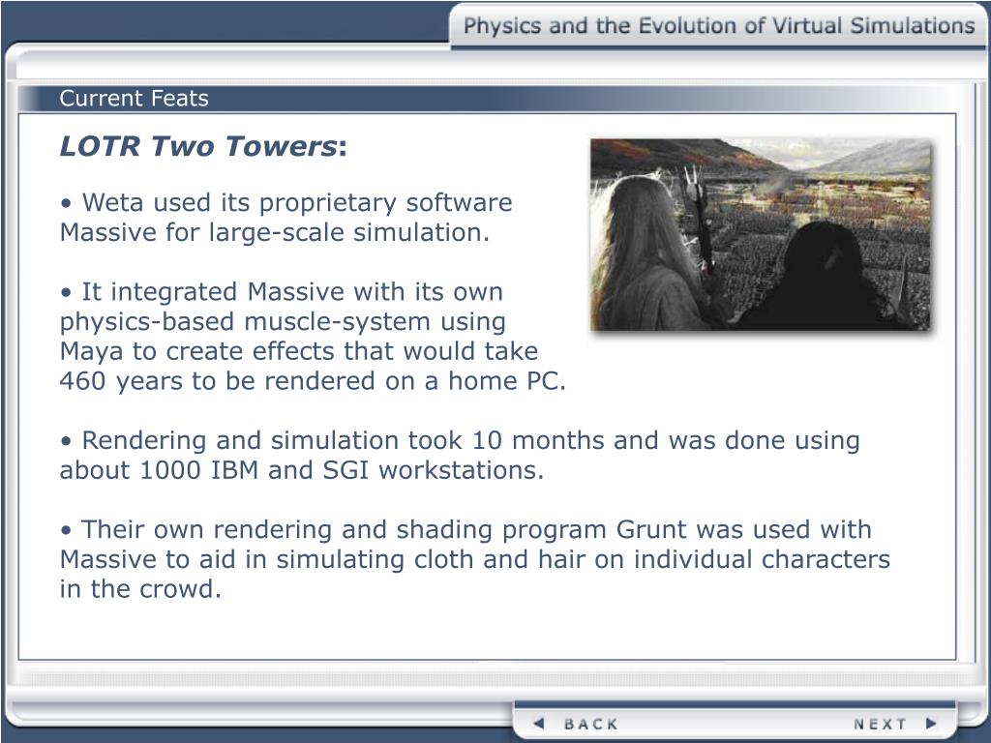Click the Two Towers battle scene image
The height and width of the screenshot is (743, 991).
pos(761,234)
